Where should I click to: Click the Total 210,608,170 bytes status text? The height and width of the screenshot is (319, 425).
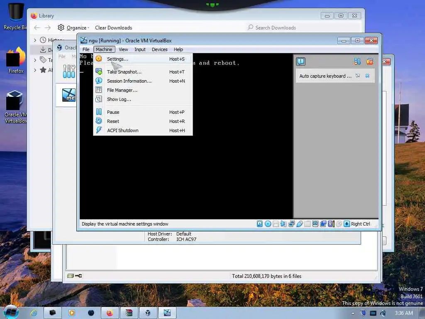click(x=267, y=276)
